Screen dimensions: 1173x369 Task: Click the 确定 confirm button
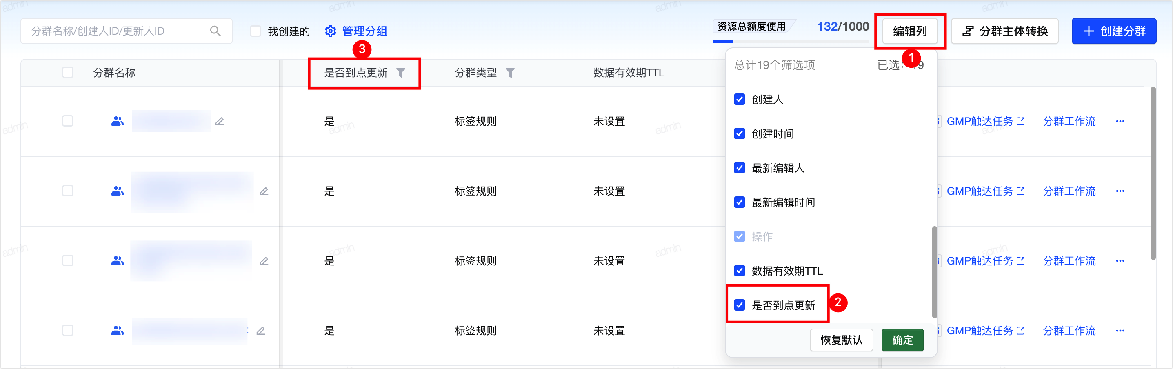point(902,340)
